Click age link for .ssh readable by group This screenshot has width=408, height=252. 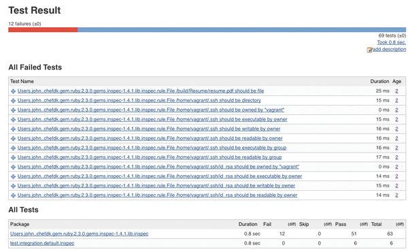coord(396,157)
